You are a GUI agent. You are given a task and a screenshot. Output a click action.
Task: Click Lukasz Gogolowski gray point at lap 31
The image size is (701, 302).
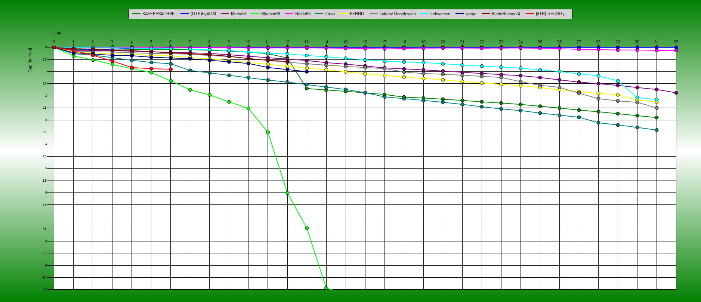[x=657, y=108]
